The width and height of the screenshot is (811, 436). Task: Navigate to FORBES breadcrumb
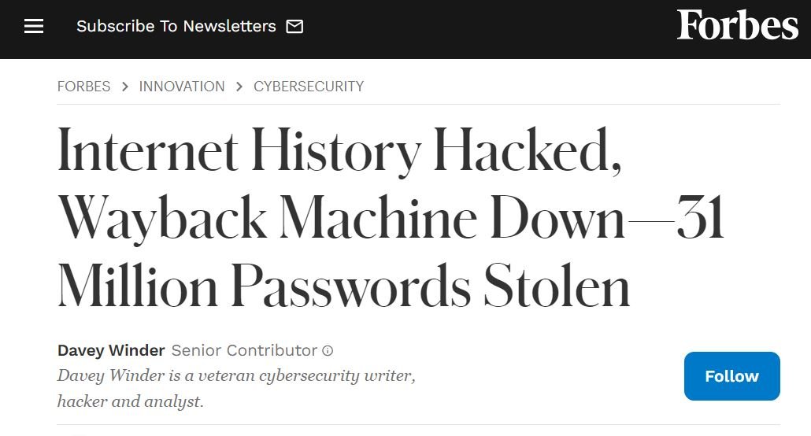[83, 87]
